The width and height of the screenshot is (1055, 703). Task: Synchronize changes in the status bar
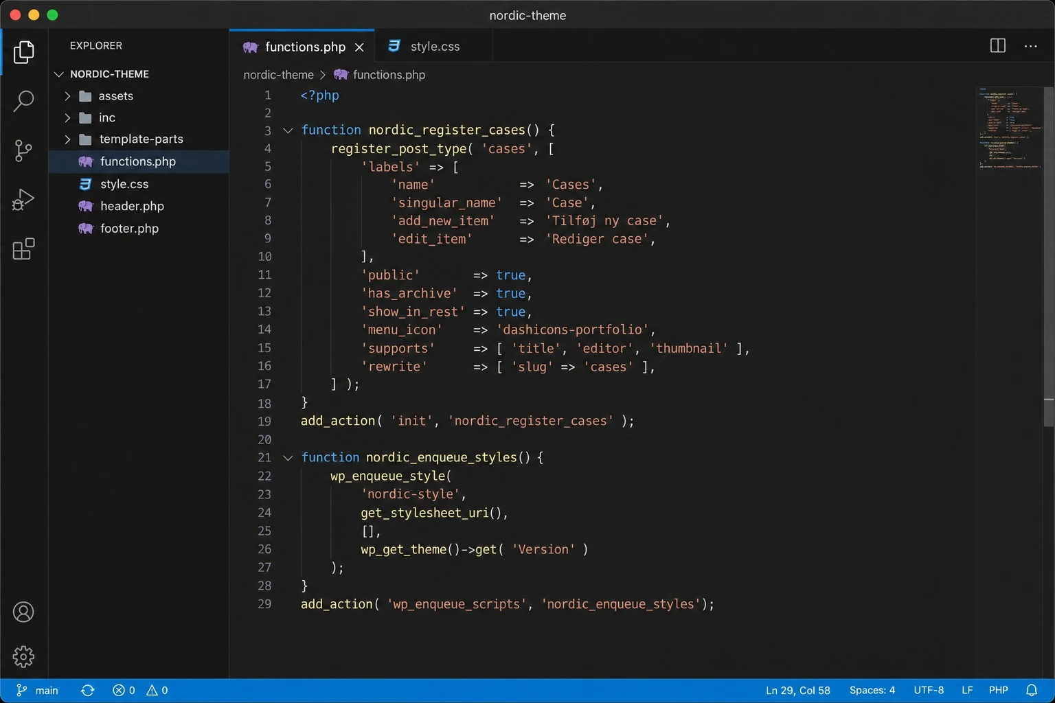[x=88, y=691]
